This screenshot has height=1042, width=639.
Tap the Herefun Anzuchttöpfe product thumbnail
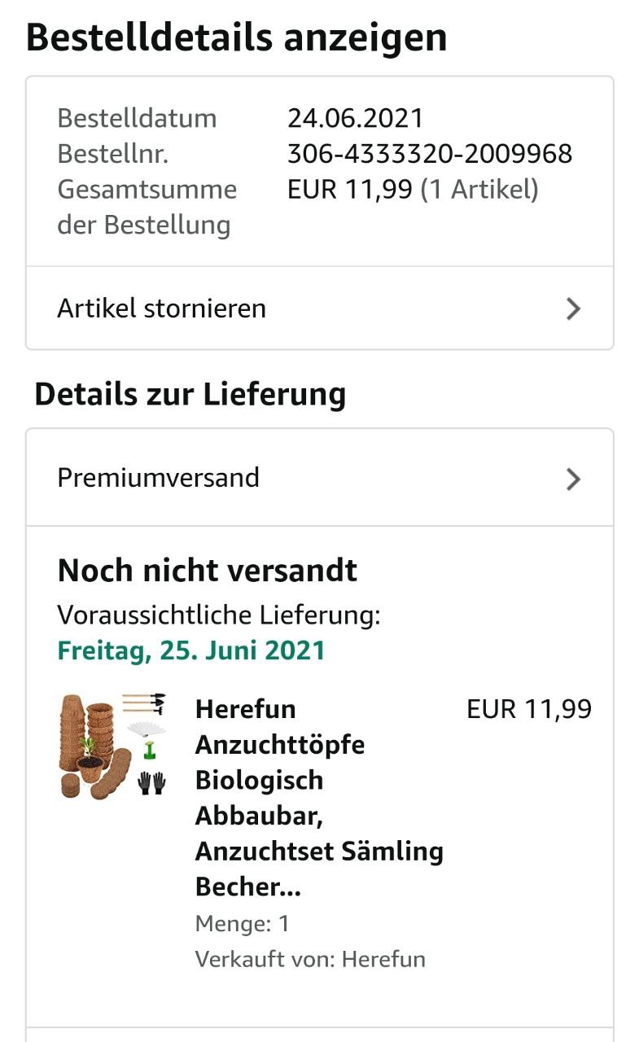pyautogui.click(x=113, y=745)
